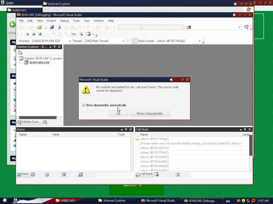Click the magnifier icon in system tray
This screenshot has height=204, width=273.
[253, 201]
